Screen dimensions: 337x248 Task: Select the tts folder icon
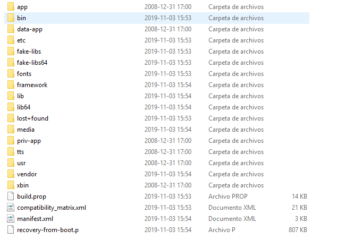(11, 152)
